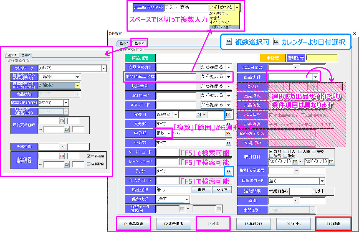Uncheck the 買取 checkbox
Screen dimensions: 359x232
[271, 152]
